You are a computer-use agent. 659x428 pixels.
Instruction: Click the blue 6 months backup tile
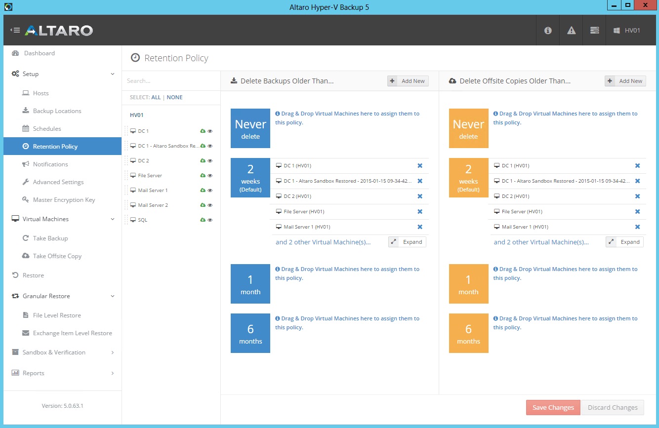[250, 333]
